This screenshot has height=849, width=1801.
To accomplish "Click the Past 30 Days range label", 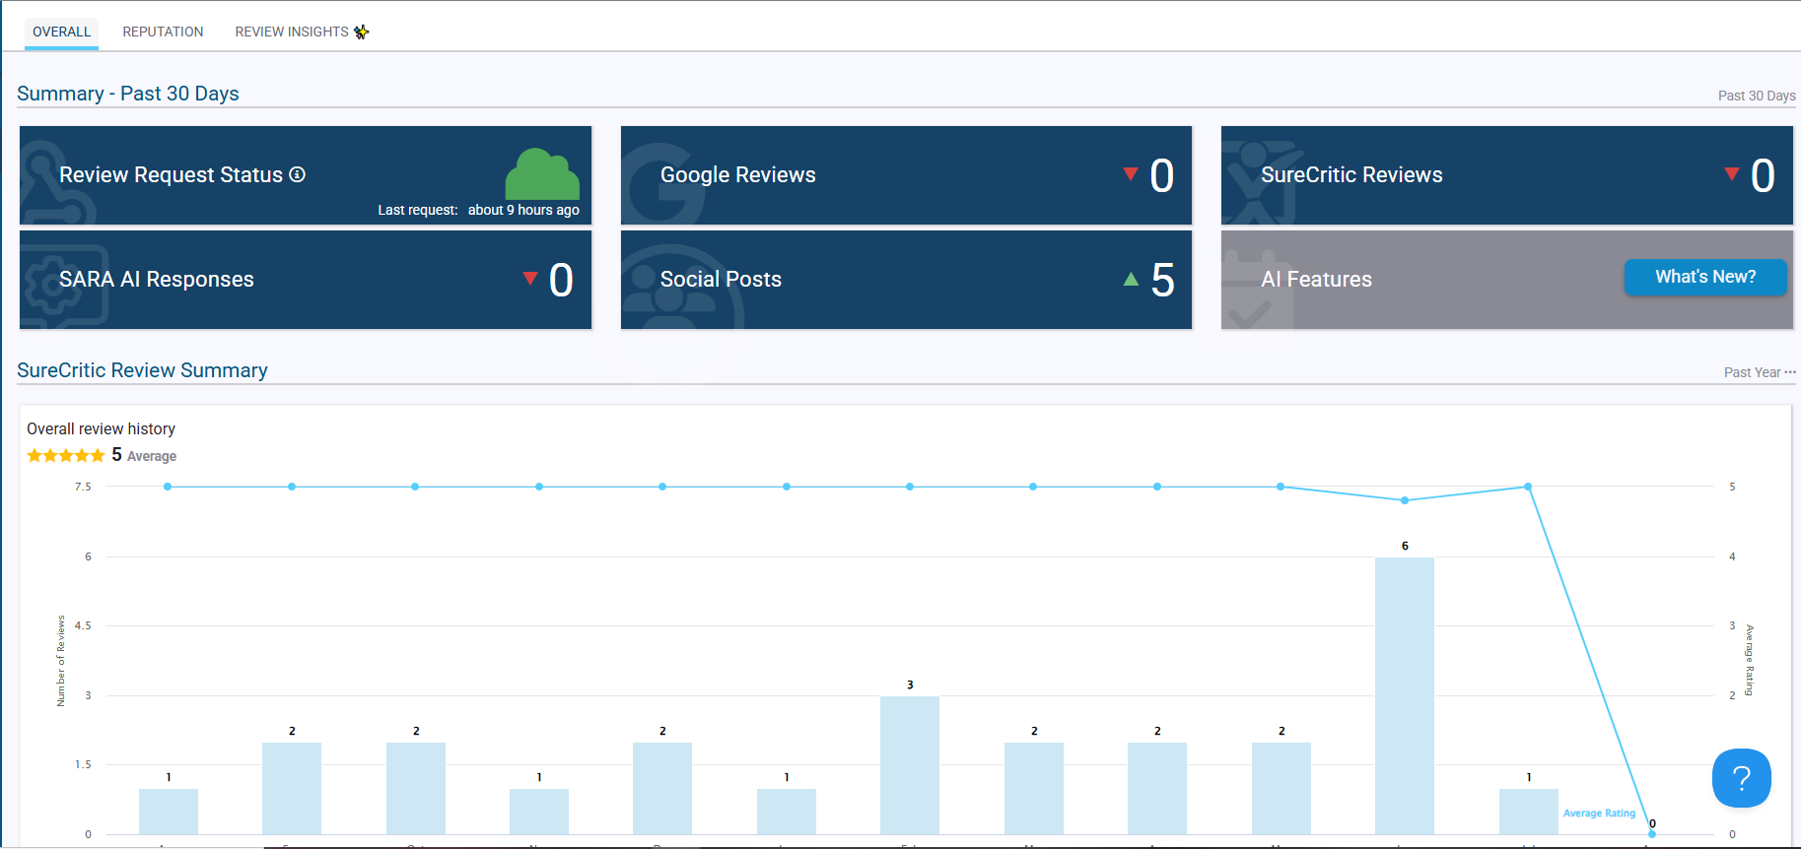I will 1756,96.
